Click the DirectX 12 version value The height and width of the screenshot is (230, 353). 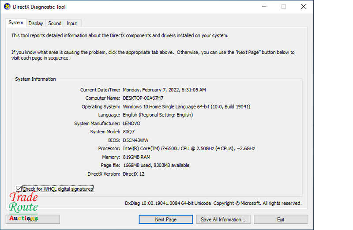point(134,174)
